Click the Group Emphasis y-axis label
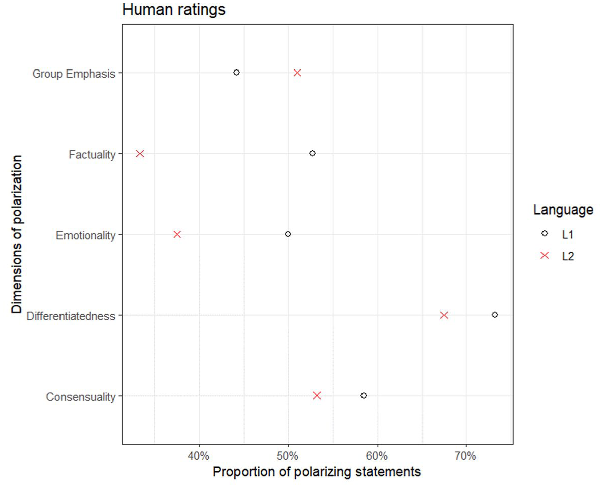This screenshot has height=488, width=603. pos(74,74)
